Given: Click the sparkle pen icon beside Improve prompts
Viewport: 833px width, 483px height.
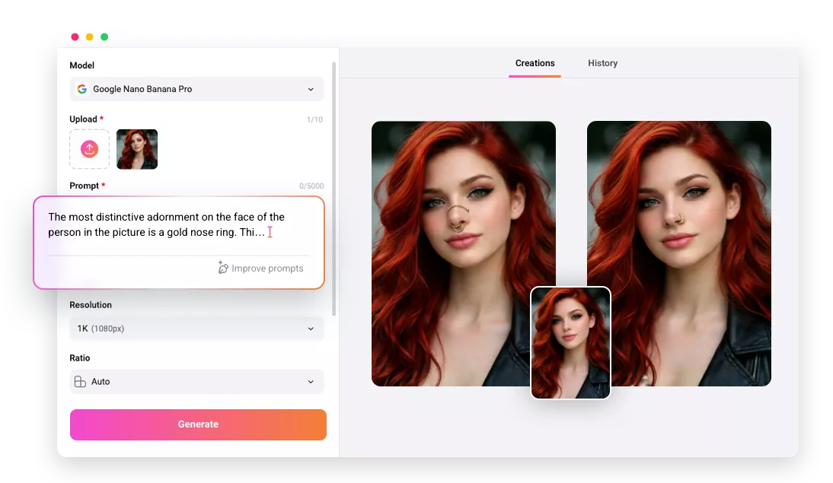Looking at the screenshot, I should [x=223, y=268].
